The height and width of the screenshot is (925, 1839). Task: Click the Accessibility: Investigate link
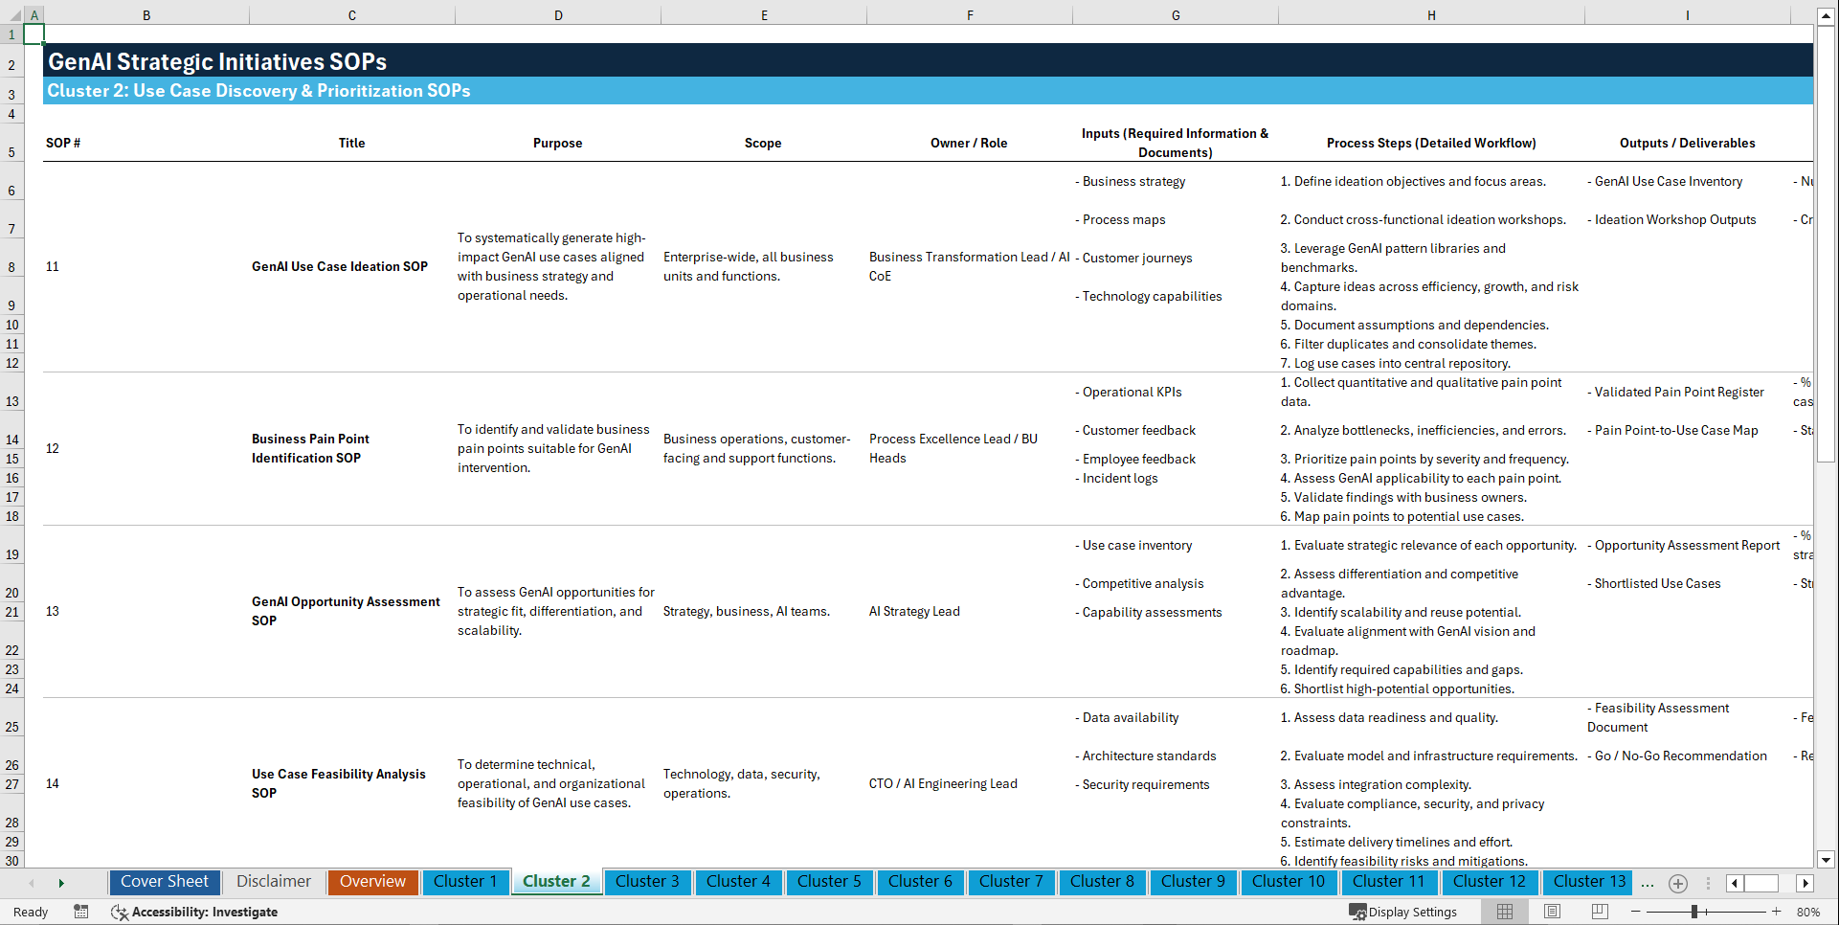coord(206,913)
